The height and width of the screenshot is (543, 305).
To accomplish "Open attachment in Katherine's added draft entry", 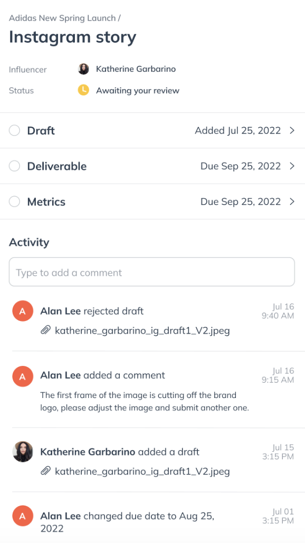I will [142, 471].
